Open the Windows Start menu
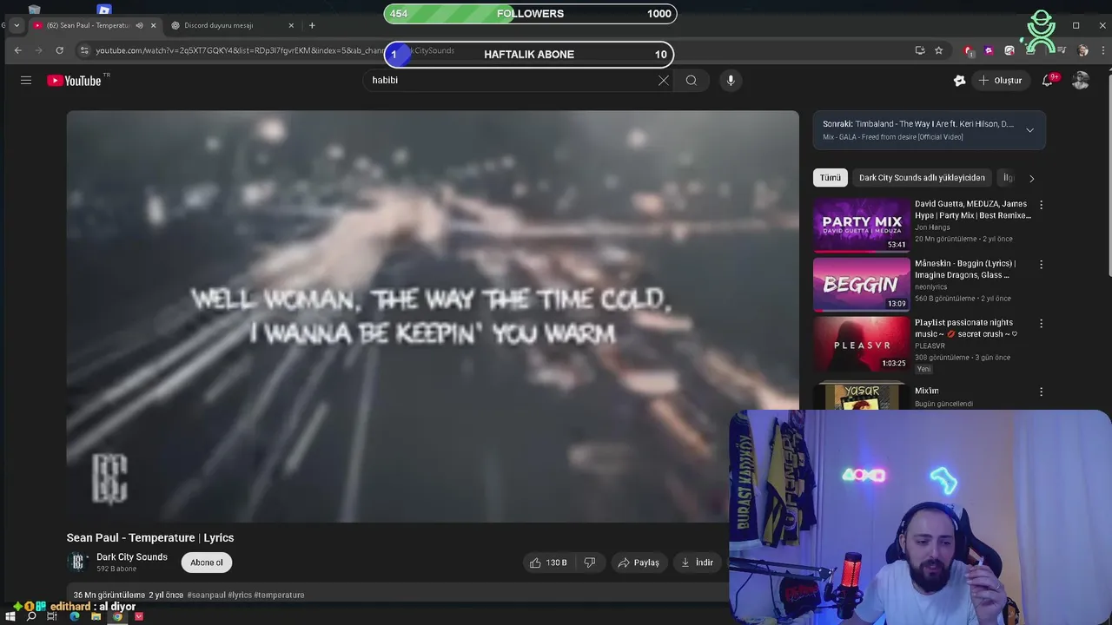This screenshot has width=1112, height=625. (x=10, y=616)
